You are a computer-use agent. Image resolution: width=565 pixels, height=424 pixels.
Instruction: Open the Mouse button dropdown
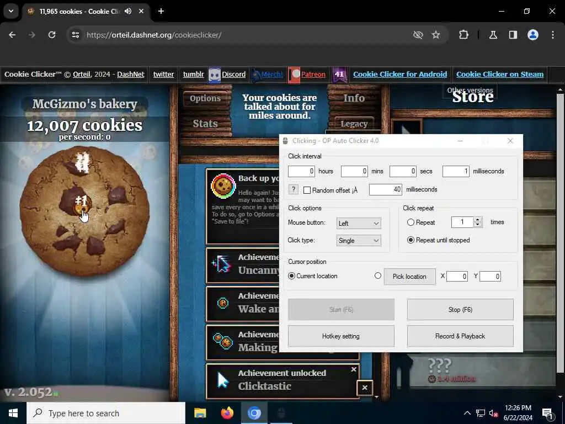pos(359,223)
